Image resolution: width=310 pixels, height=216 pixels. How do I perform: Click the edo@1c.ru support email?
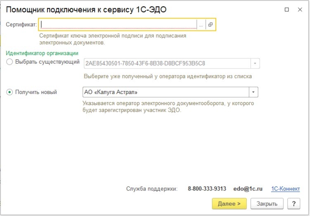[x=248, y=189]
